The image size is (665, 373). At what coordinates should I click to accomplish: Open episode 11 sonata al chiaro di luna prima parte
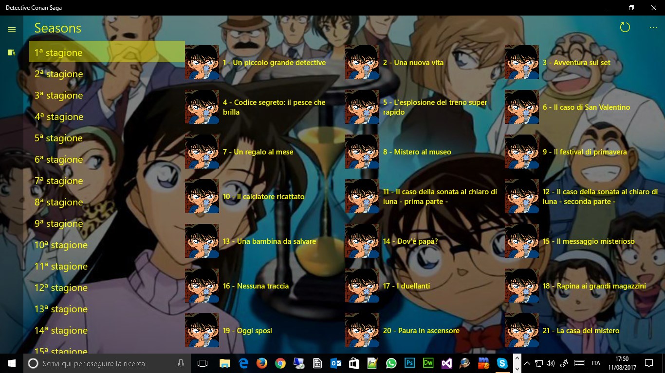click(x=423, y=196)
